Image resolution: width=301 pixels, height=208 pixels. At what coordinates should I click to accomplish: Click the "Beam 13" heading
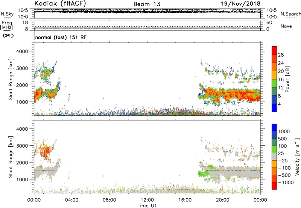(x=147, y=4)
